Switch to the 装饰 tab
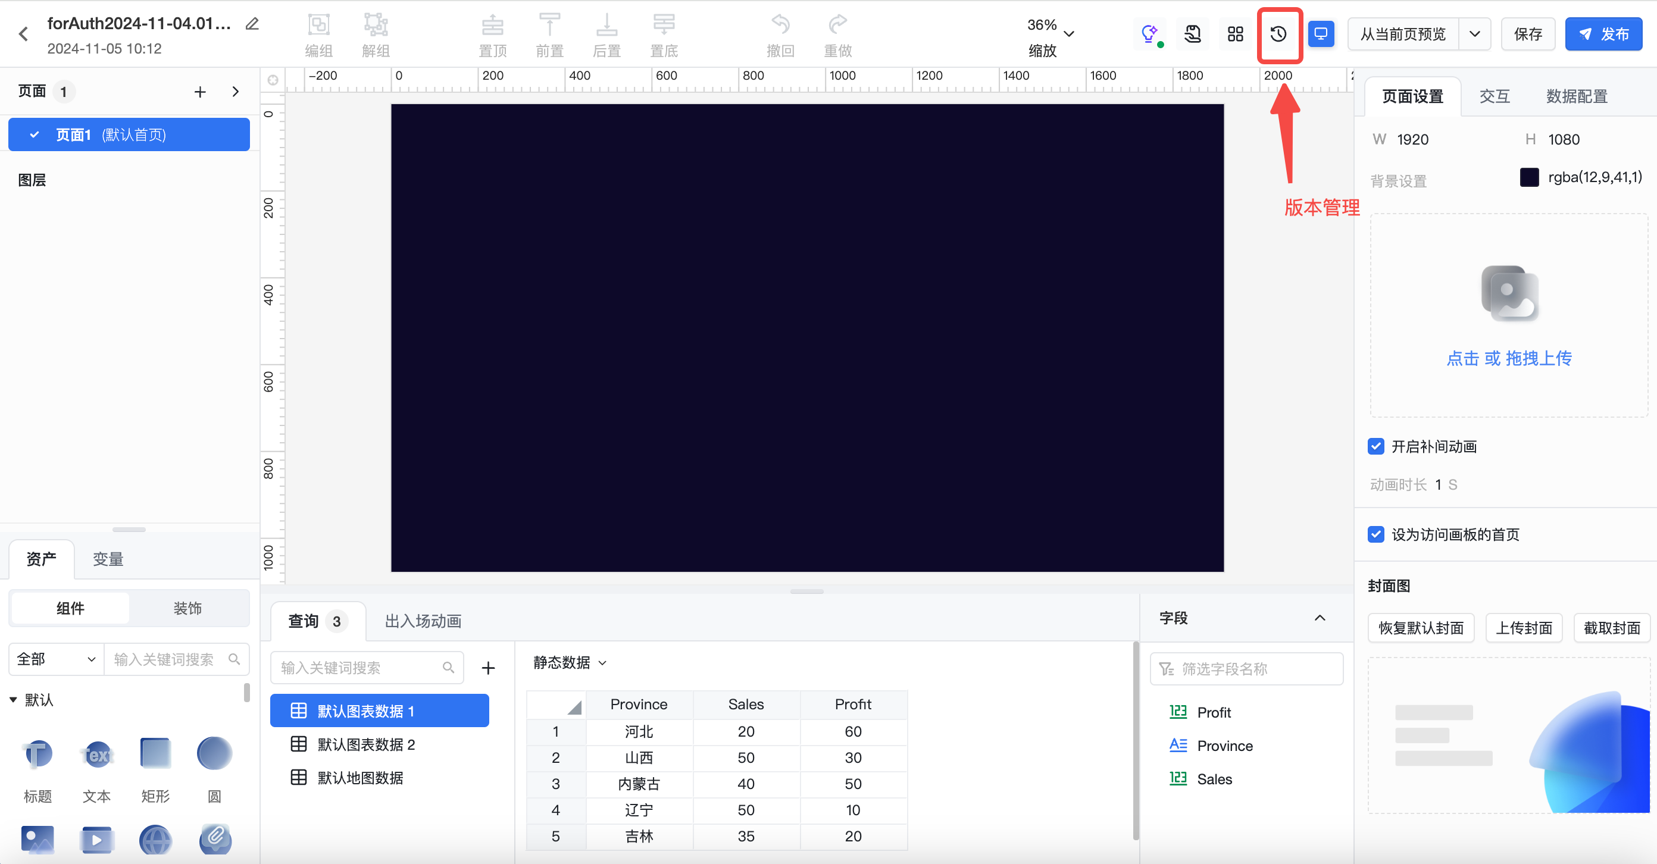This screenshot has height=864, width=1657. (188, 608)
